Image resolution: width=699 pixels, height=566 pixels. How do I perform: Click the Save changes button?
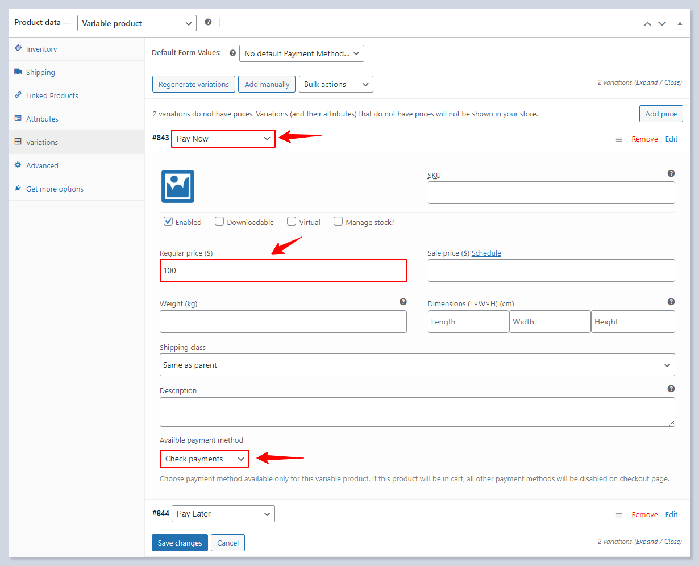(x=180, y=543)
